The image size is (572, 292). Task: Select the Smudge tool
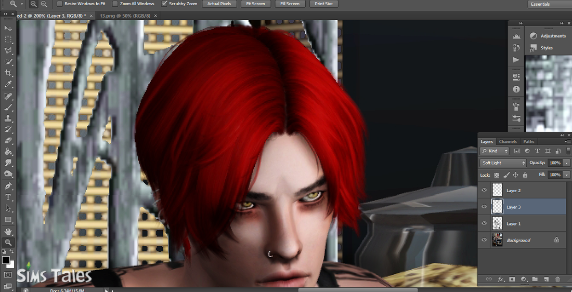8,163
